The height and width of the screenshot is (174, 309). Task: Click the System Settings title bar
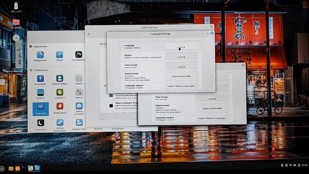point(149,27)
